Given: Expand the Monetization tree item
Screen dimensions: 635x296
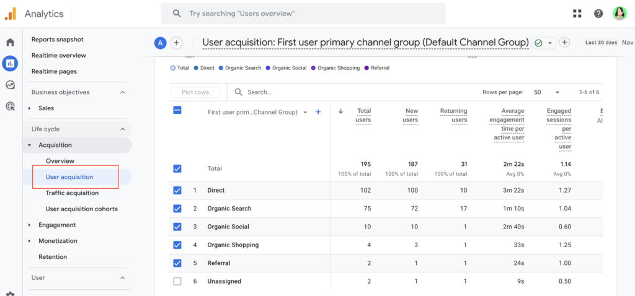Looking at the screenshot, I should click(30, 241).
